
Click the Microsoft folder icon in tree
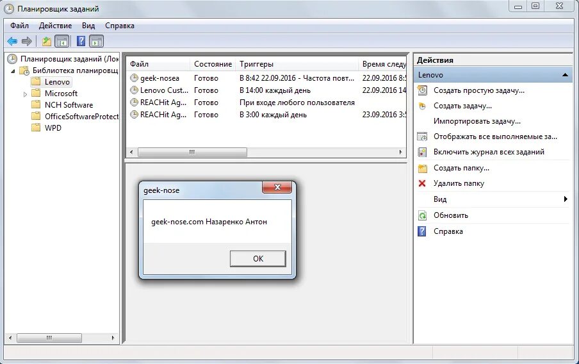point(36,93)
